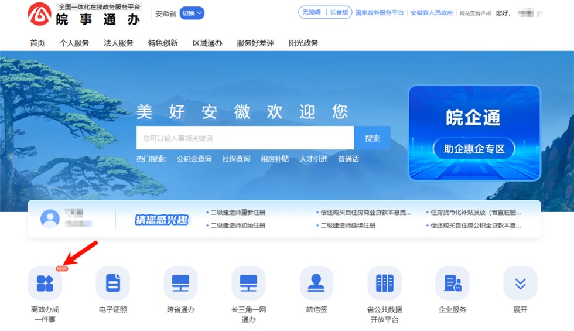Viewport: 574px width, 331px height.
Task: Open the 个人服务 menu
Action: (74, 43)
